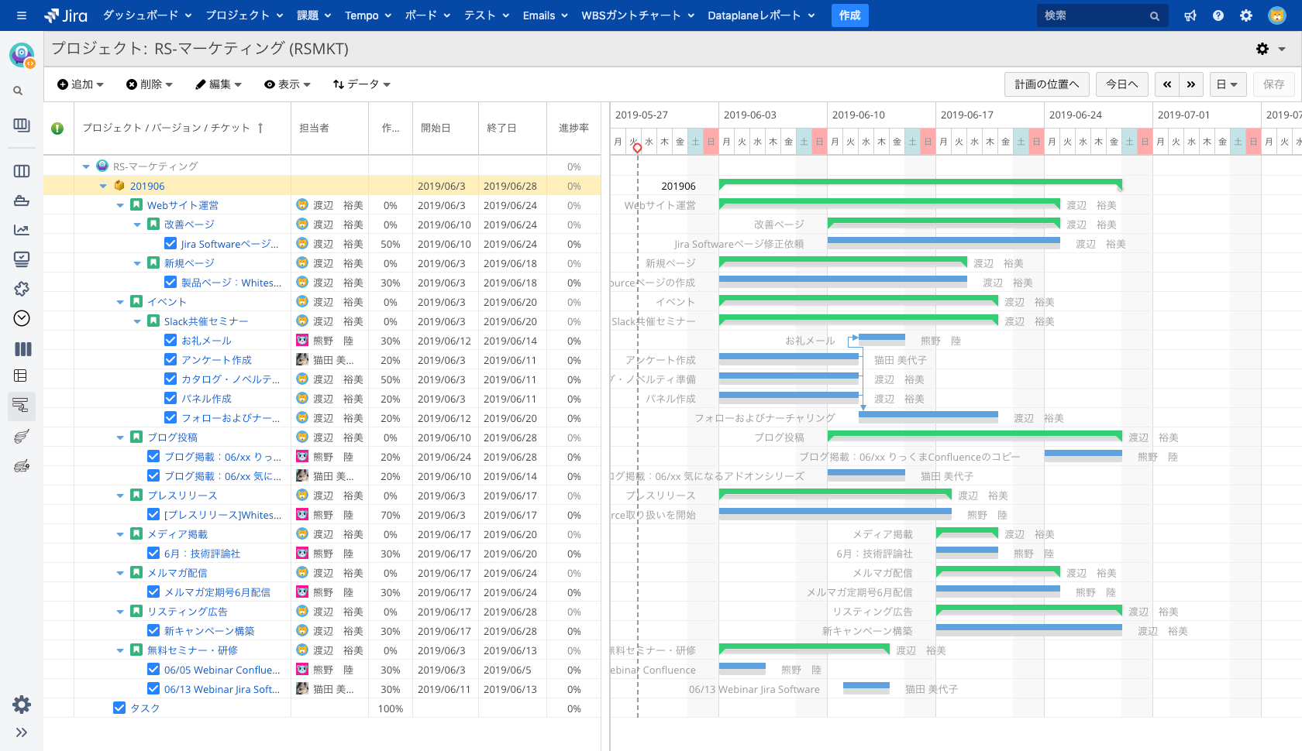Click the green 201906 summary Gantt bar
This screenshot has width=1302, height=751.
click(x=920, y=183)
